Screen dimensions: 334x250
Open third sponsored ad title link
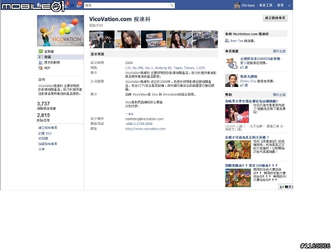(x=252, y=166)
